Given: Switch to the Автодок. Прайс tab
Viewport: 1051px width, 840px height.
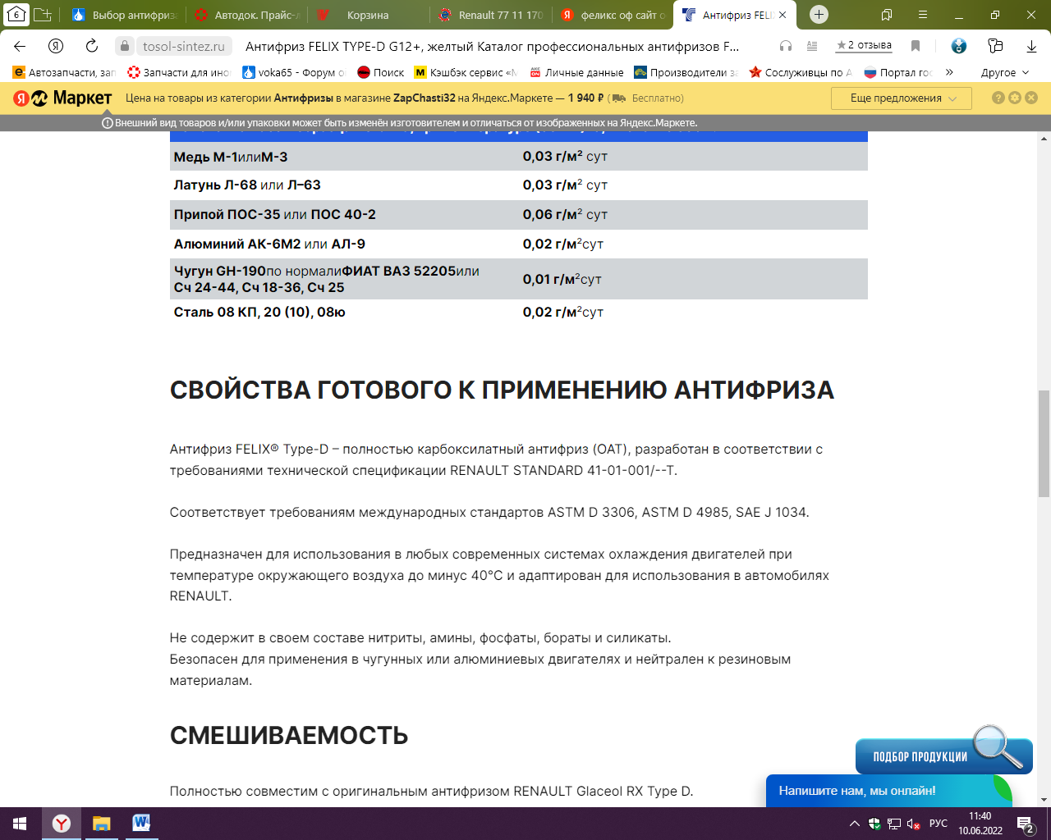Looking at the screenshot, I should click(248, 15).
